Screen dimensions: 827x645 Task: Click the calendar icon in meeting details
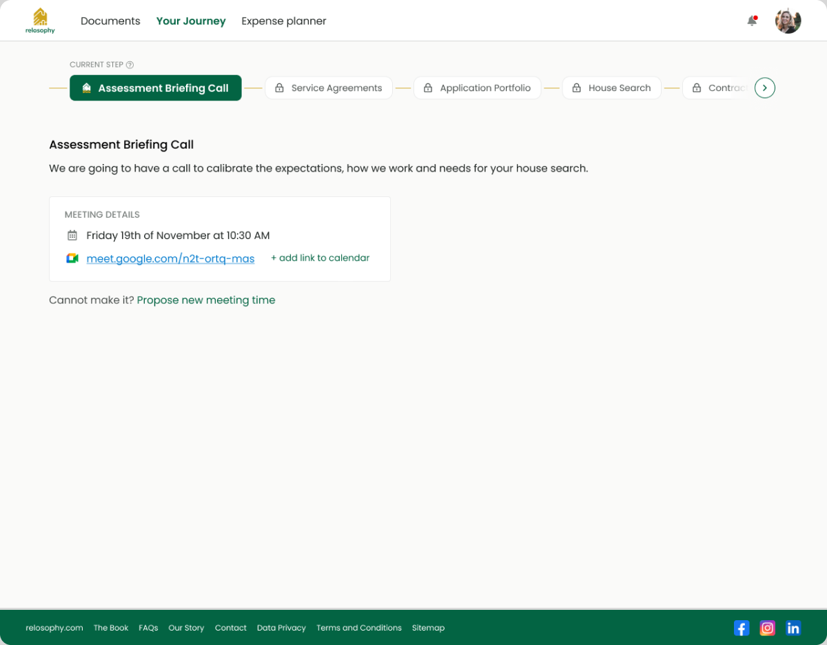pos(72,236)
